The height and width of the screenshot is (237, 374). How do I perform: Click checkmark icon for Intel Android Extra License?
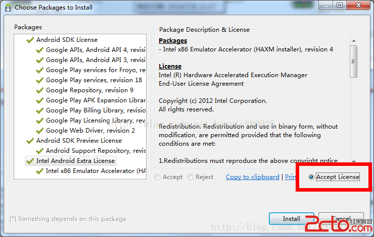coord(30,161)
